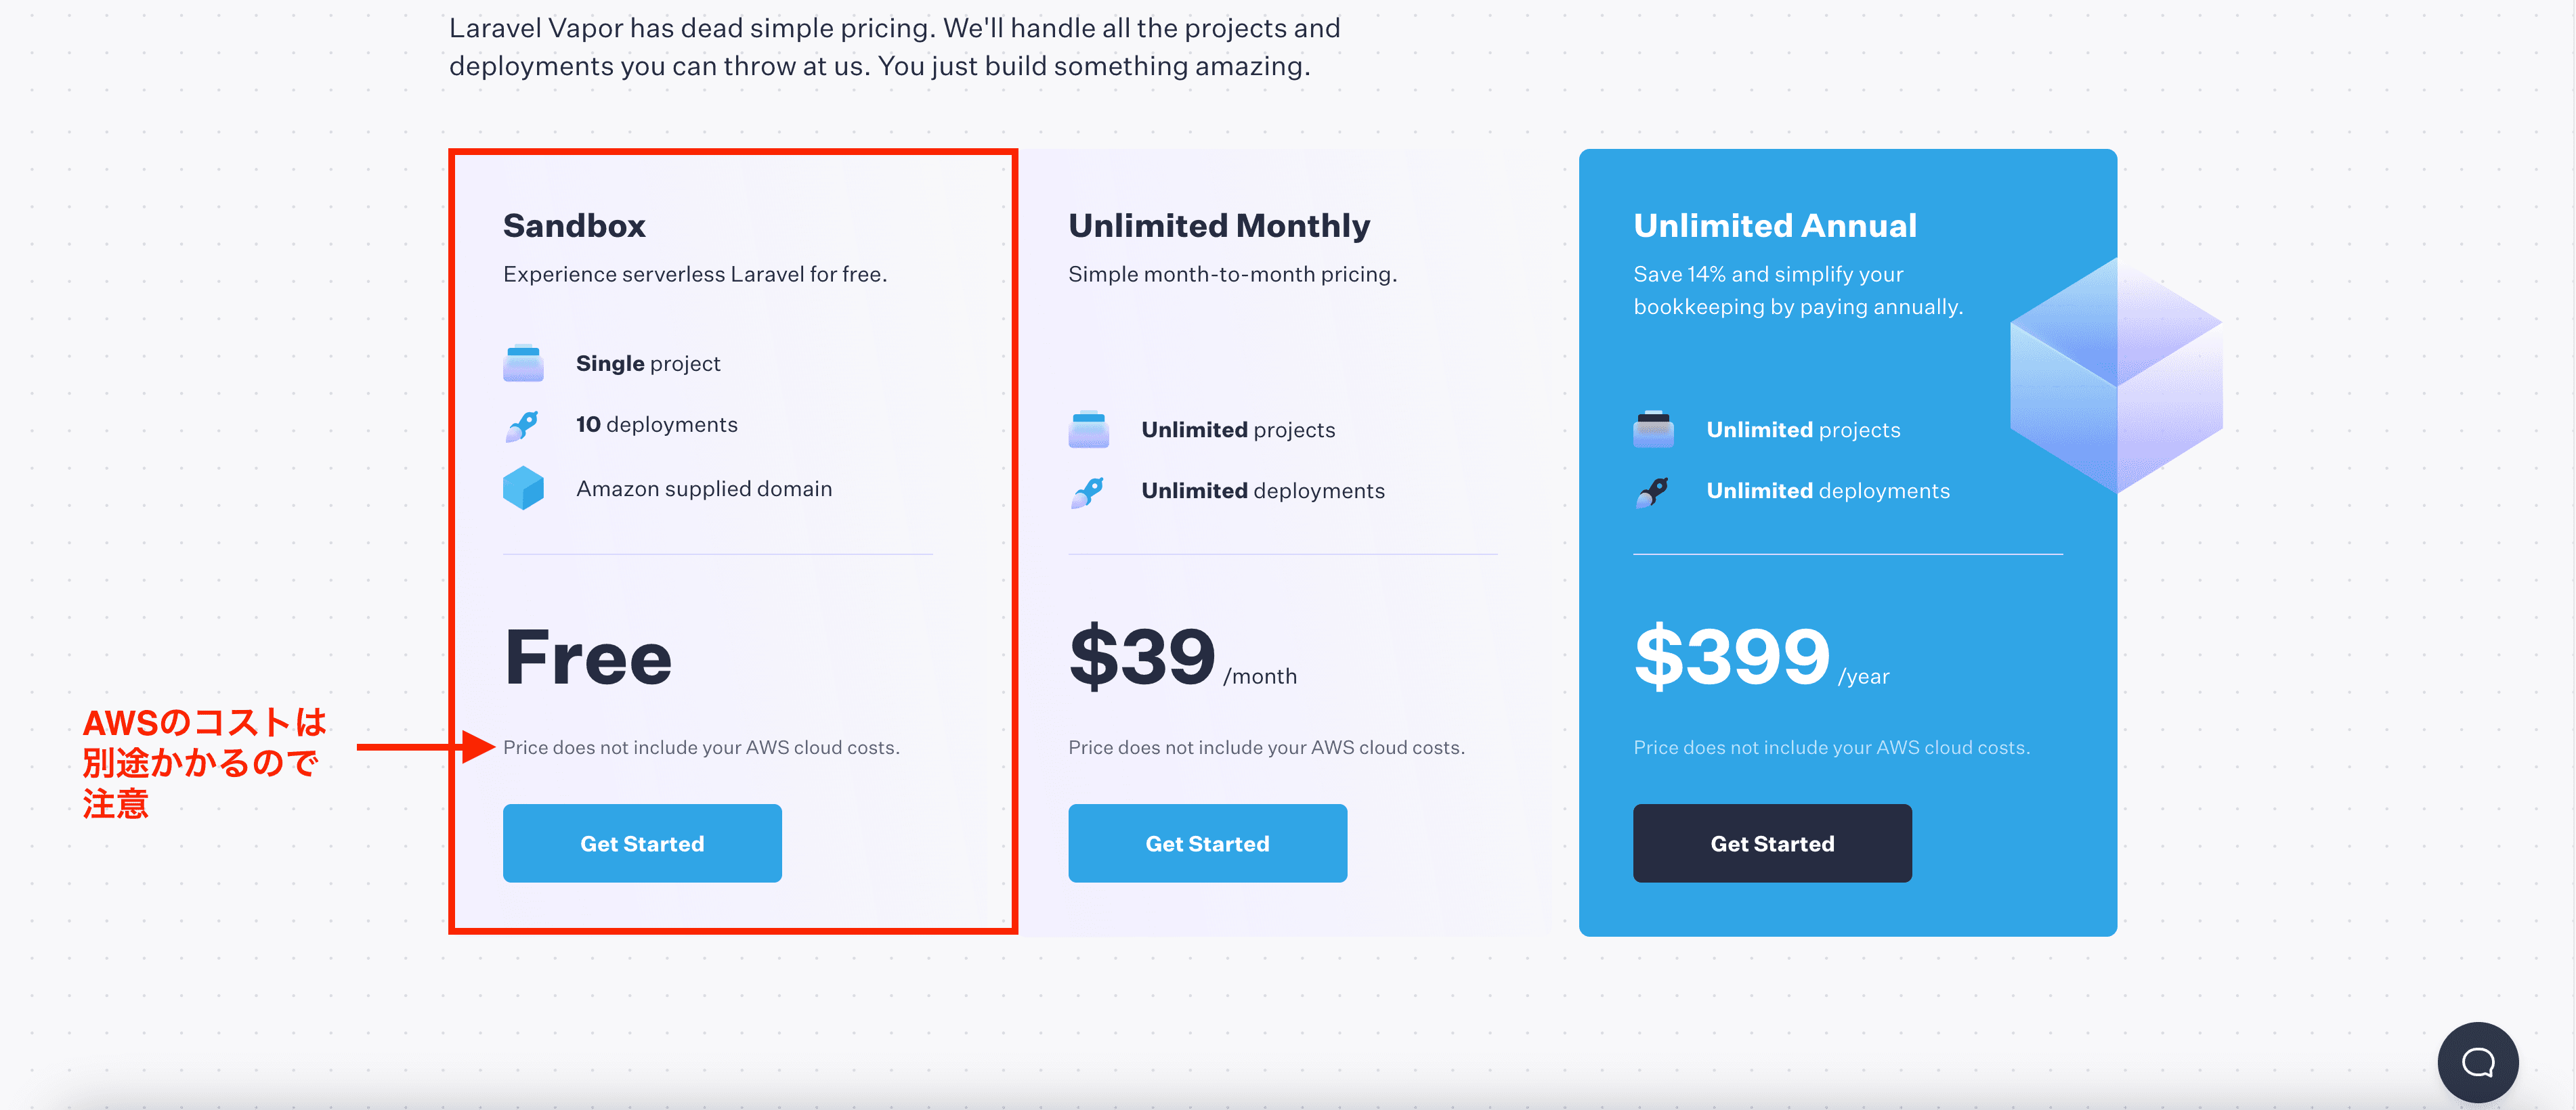Click the Single project icon in Sandbox
This screenshot has width=2576, height=1110.
tap(523, 363)
